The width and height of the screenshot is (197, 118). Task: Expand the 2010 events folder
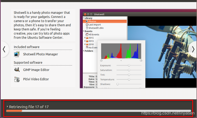(85, 44)
